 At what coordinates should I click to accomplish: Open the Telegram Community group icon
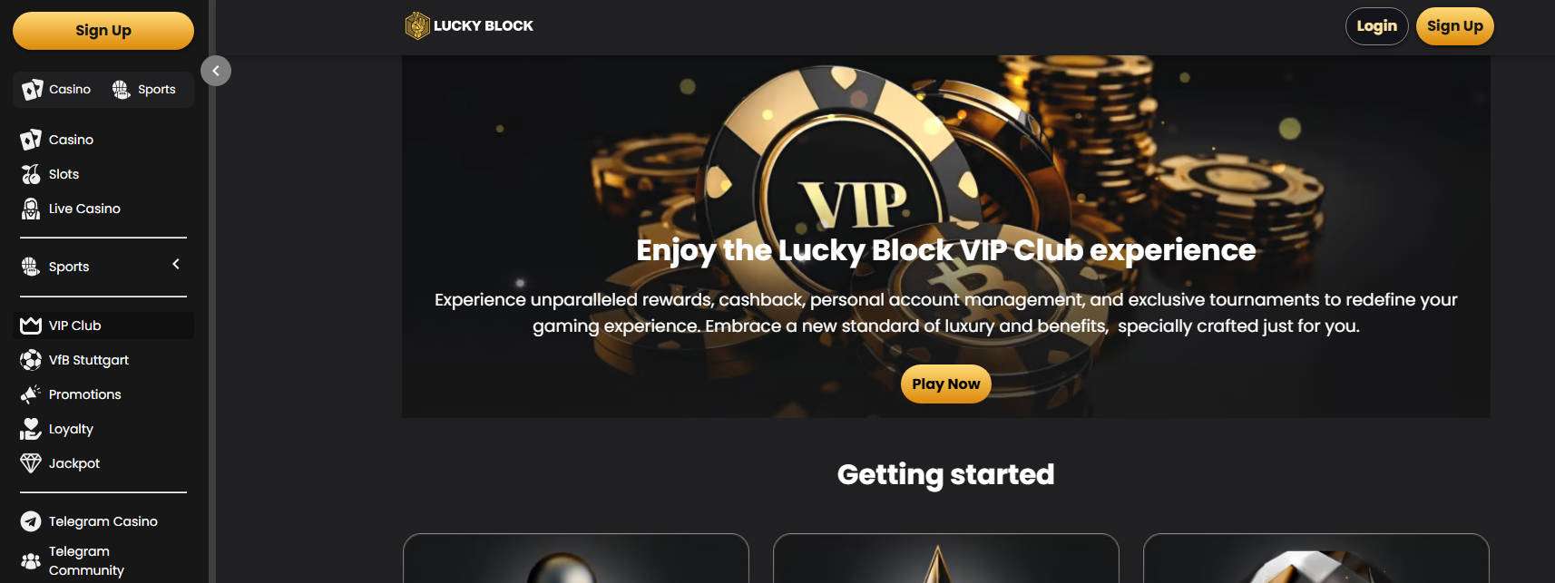(x=31, y=560)
